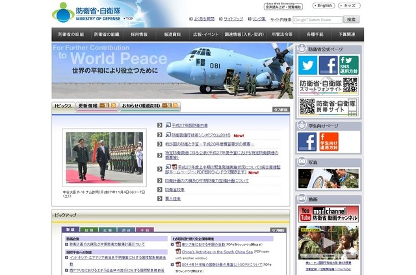Open the Easy Web Browsing 音声読み上げ button
The image size is (416, 275).
[283, 6]
